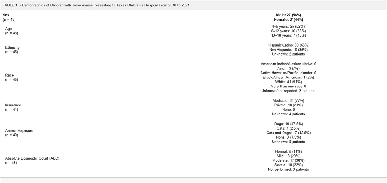
Task: Click 'Native Hawaiian/Pacific Islander: 0' entry
Action: (x=288, y=73)
